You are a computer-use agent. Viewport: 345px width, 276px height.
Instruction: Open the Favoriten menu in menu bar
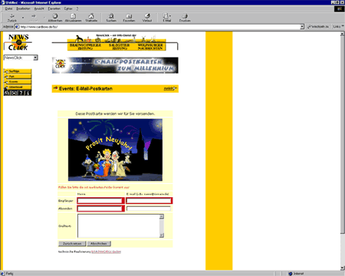(x=54, y=8)
